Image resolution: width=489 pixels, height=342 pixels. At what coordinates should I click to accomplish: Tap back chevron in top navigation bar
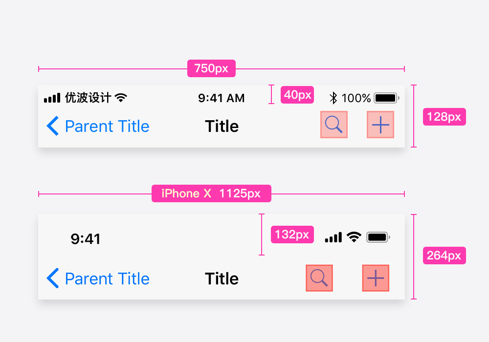[x=52, y=126]
